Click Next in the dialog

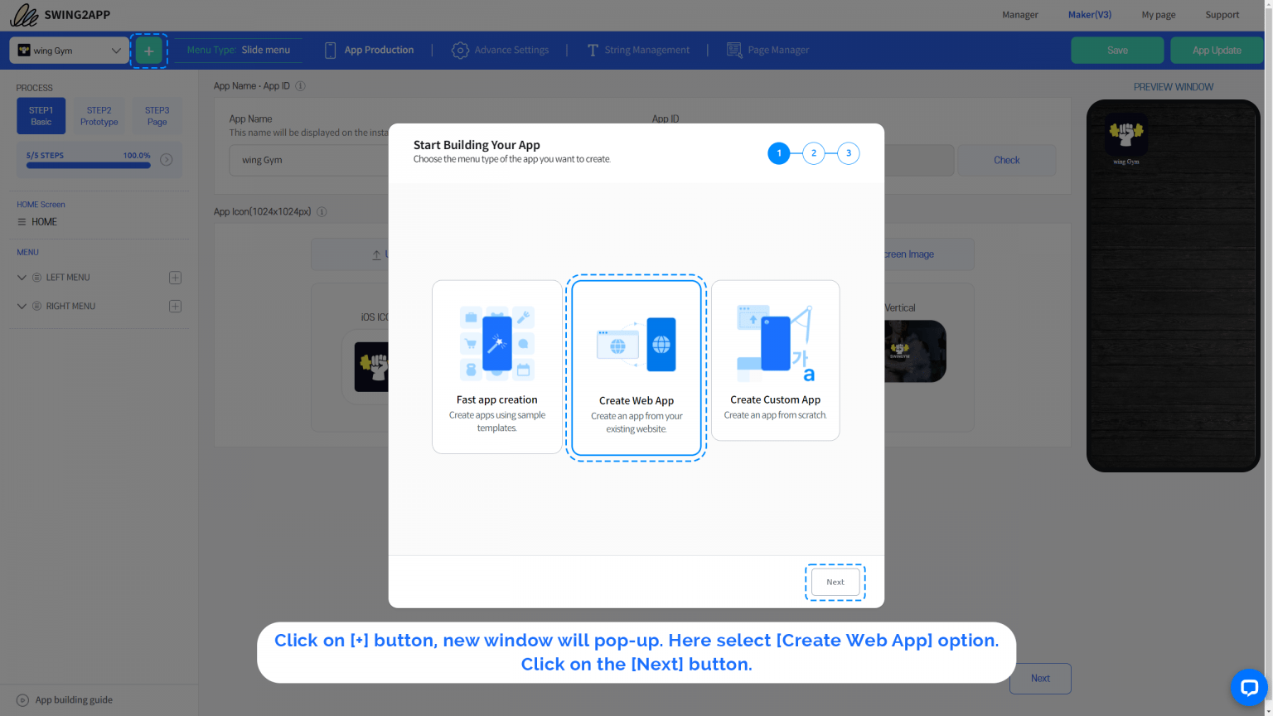pyautogui.click(x=835, y=582)
